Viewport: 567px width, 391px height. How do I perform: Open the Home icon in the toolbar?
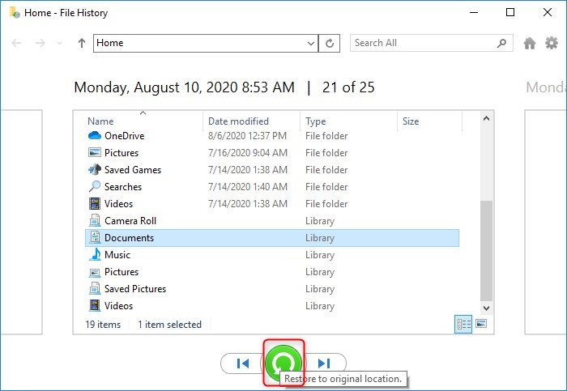530,44
